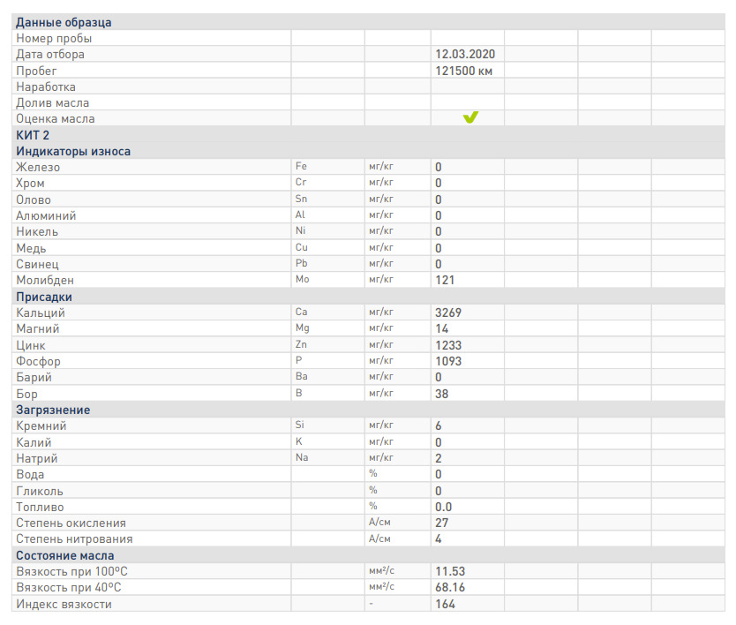Click the 'Степень окисления' row label

tap(71, 523)
